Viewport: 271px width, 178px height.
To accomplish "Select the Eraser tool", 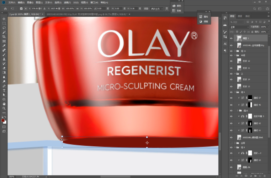I will [4, 68].
